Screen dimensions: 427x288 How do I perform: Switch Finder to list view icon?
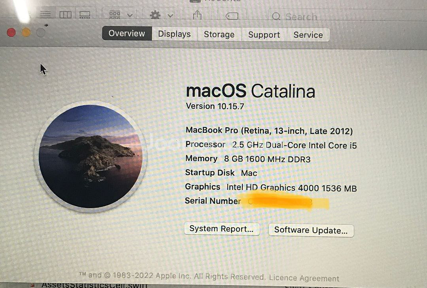click(45, 14)
